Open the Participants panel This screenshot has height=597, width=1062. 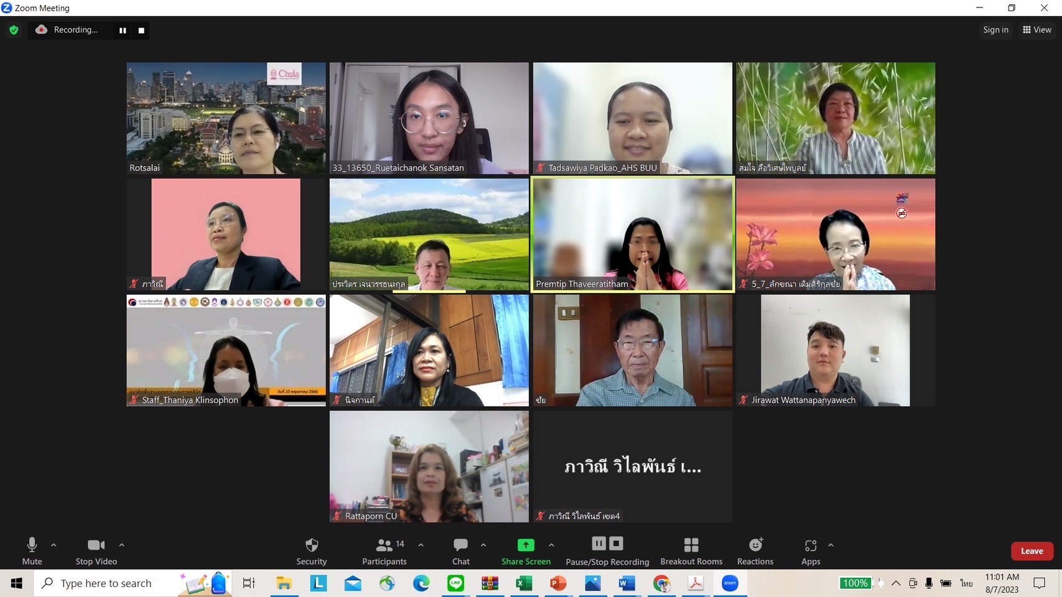384,550
